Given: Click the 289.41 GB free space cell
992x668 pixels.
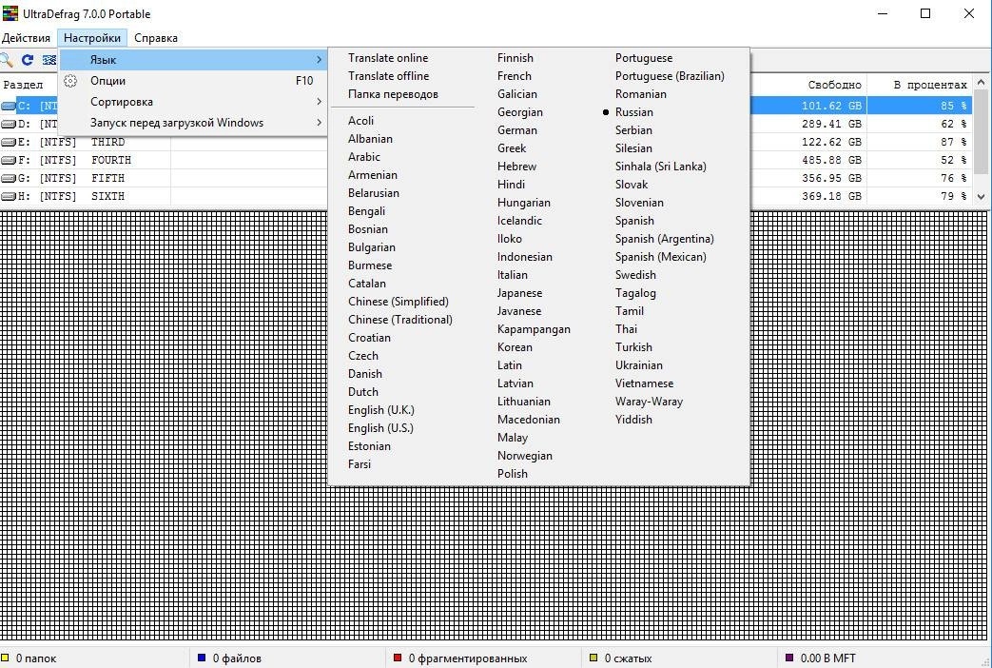Looking at the screenshot, I should [831, 124].
